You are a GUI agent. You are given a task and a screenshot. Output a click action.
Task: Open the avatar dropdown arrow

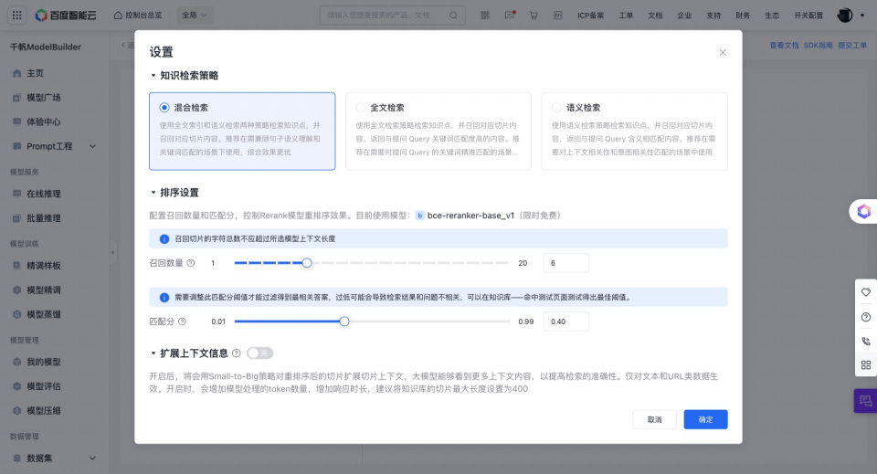[861, 16]
